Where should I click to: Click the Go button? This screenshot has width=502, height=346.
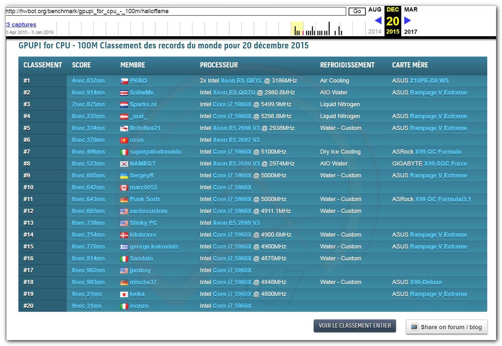click(x=357, y=11)
